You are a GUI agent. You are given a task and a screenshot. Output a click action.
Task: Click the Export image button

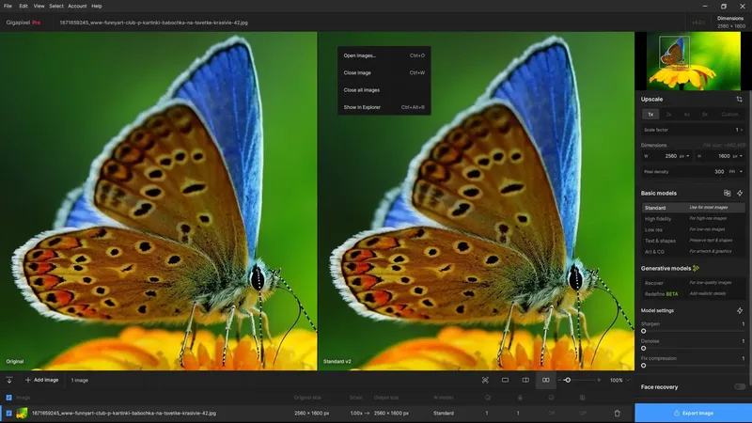693,413
